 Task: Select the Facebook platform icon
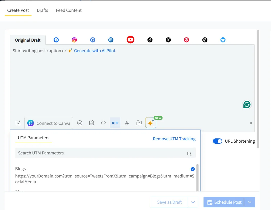coord(56,40)
